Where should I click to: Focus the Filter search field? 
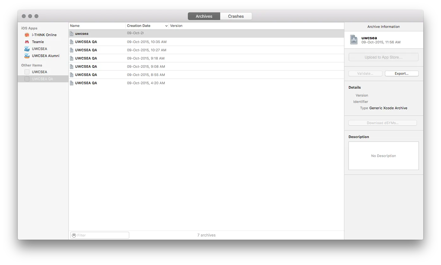coord(100,235)
